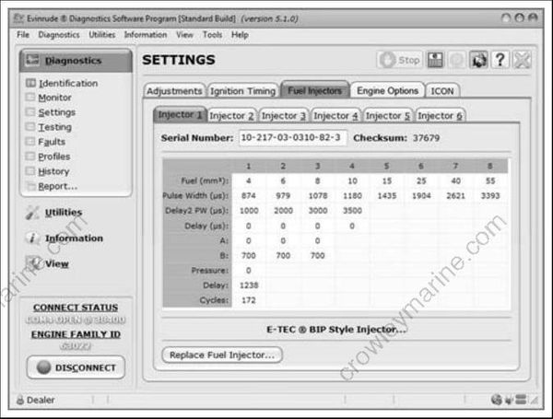Click the Dealer lock icon in status bar
Image resolution: width=553 pixels, height=419 pixels.
(x=20, y=400)
